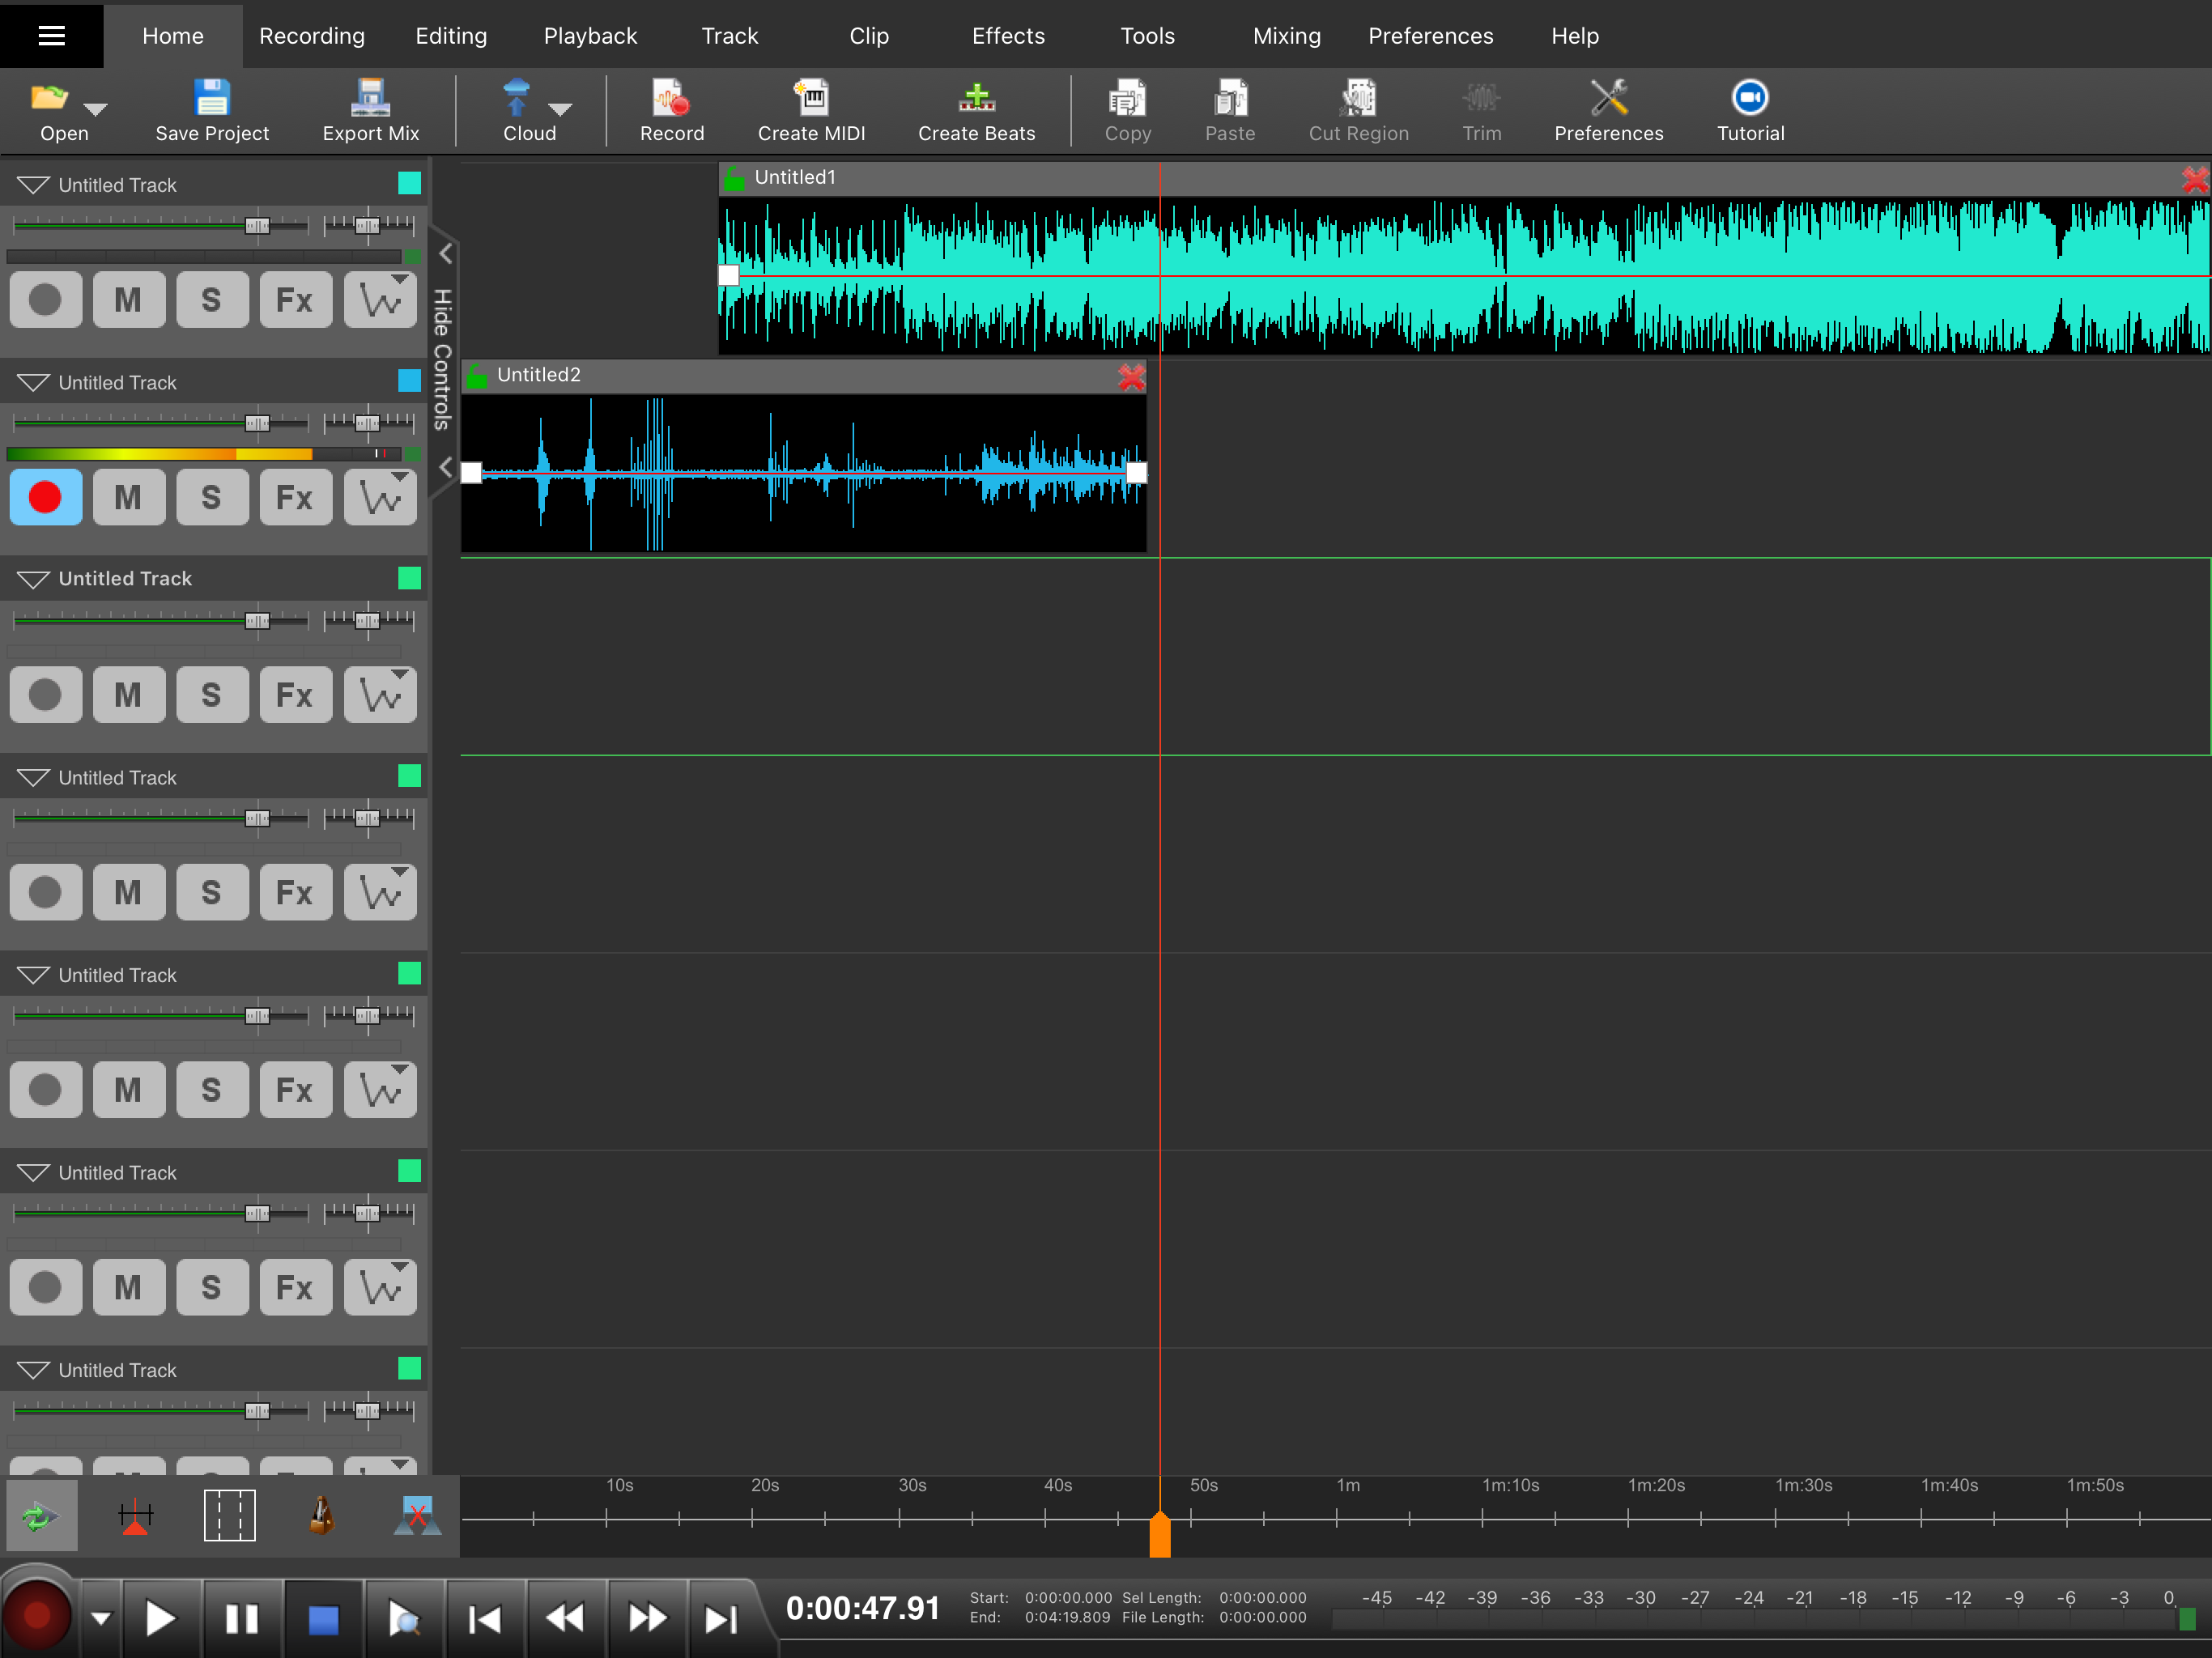Solo the second Untitled Track

tap(211, 497)
